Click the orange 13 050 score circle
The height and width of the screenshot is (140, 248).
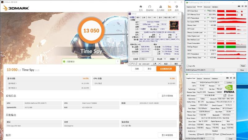[x=91, y=30]
